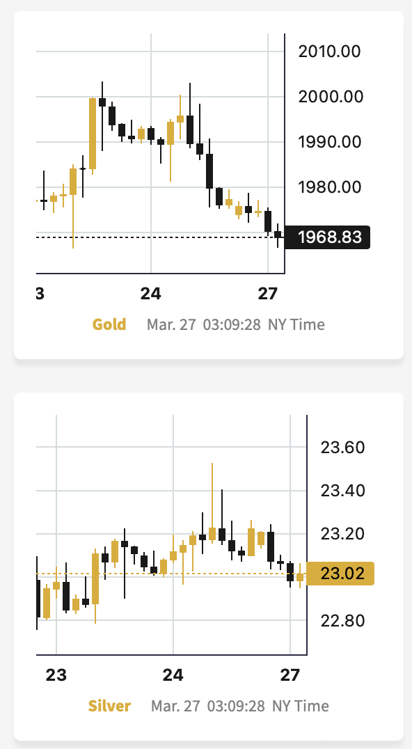Click the 1968.83 current gold price tag
The height and width of the screenshot is (749, 412).
pos(328,237)
